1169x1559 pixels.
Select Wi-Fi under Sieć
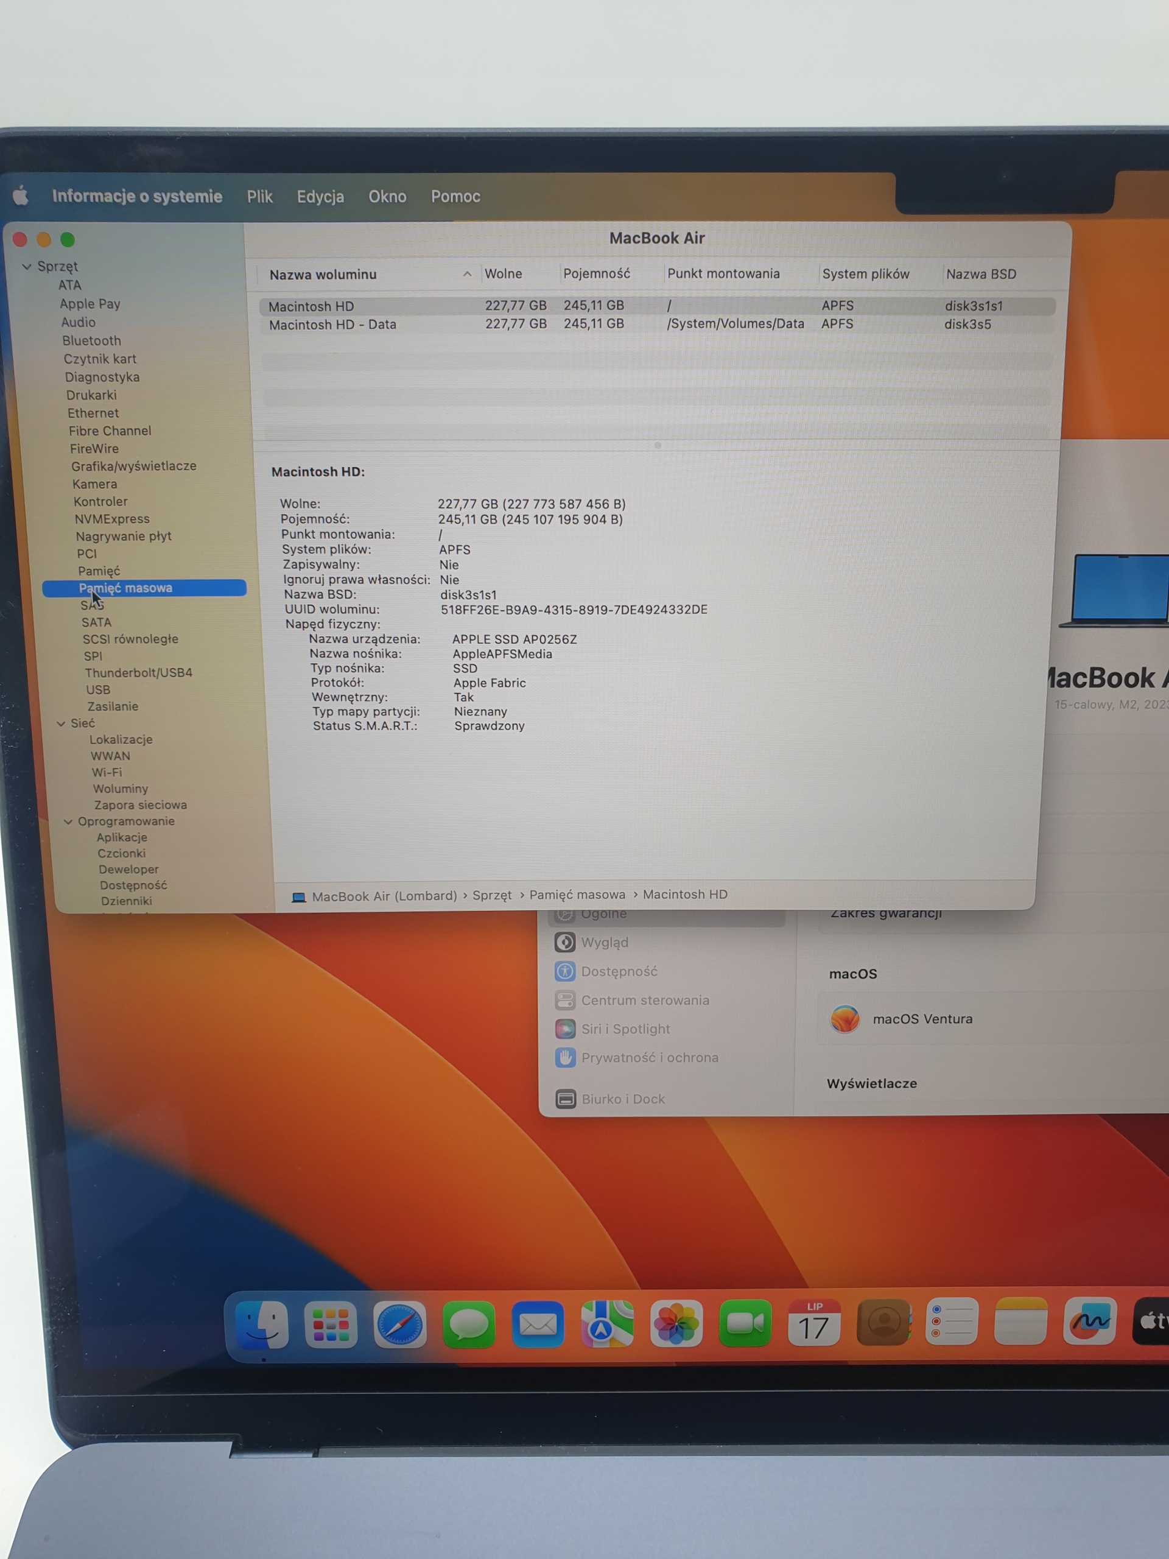click(107, 772)
